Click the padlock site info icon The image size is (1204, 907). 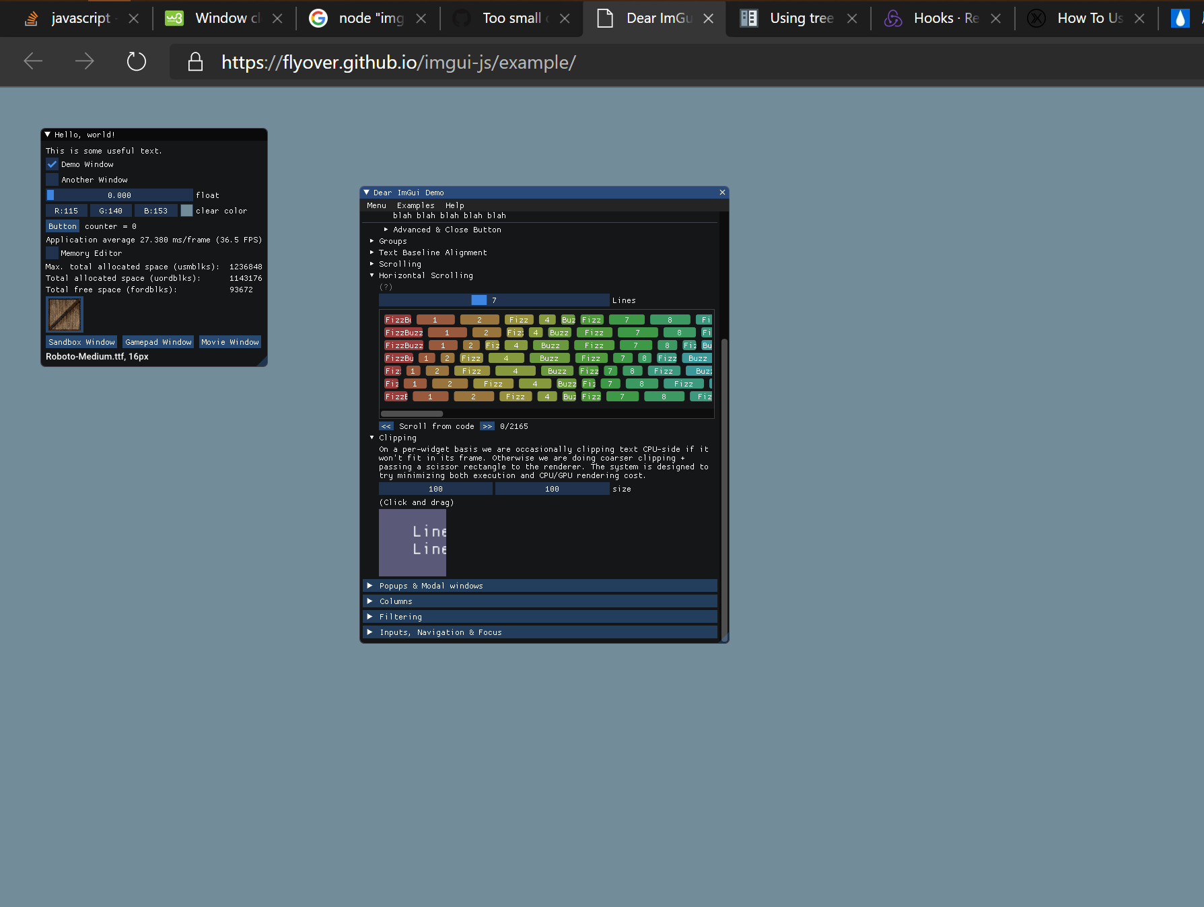click(195, 62)
